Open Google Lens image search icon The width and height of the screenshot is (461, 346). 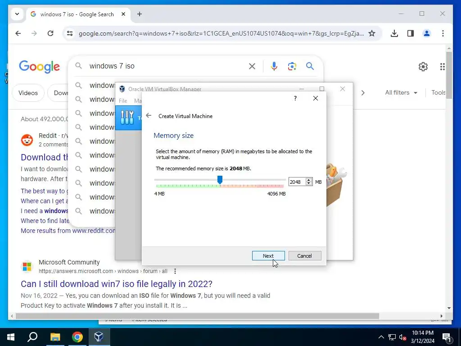(292, 66)
